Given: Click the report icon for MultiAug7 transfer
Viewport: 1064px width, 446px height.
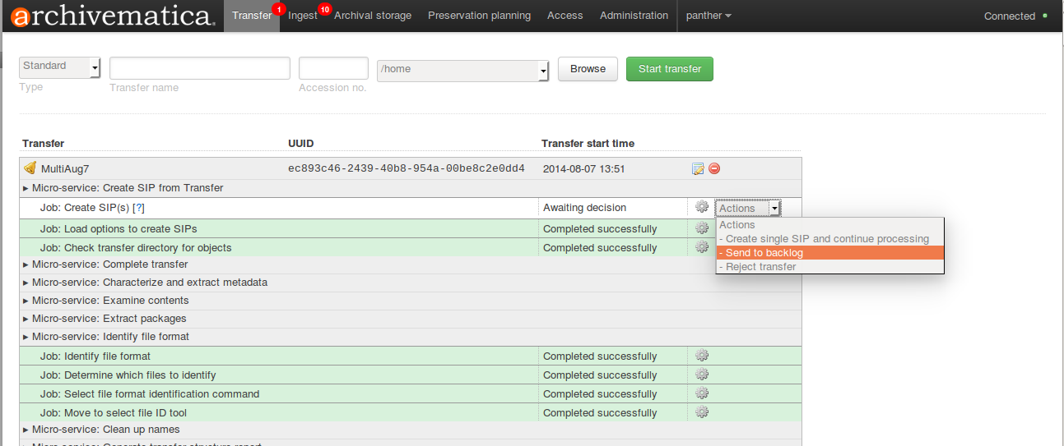Looking at the screenshot, I should 698,168.
